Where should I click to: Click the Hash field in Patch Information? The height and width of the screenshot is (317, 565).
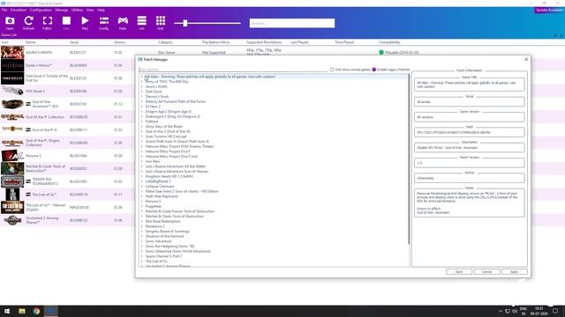[469, 132]
